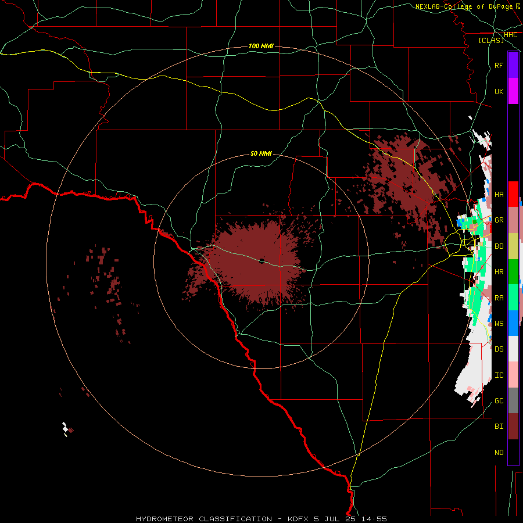Click the black radar site marker dot
523x523 pixels.
tap(261, 261)
